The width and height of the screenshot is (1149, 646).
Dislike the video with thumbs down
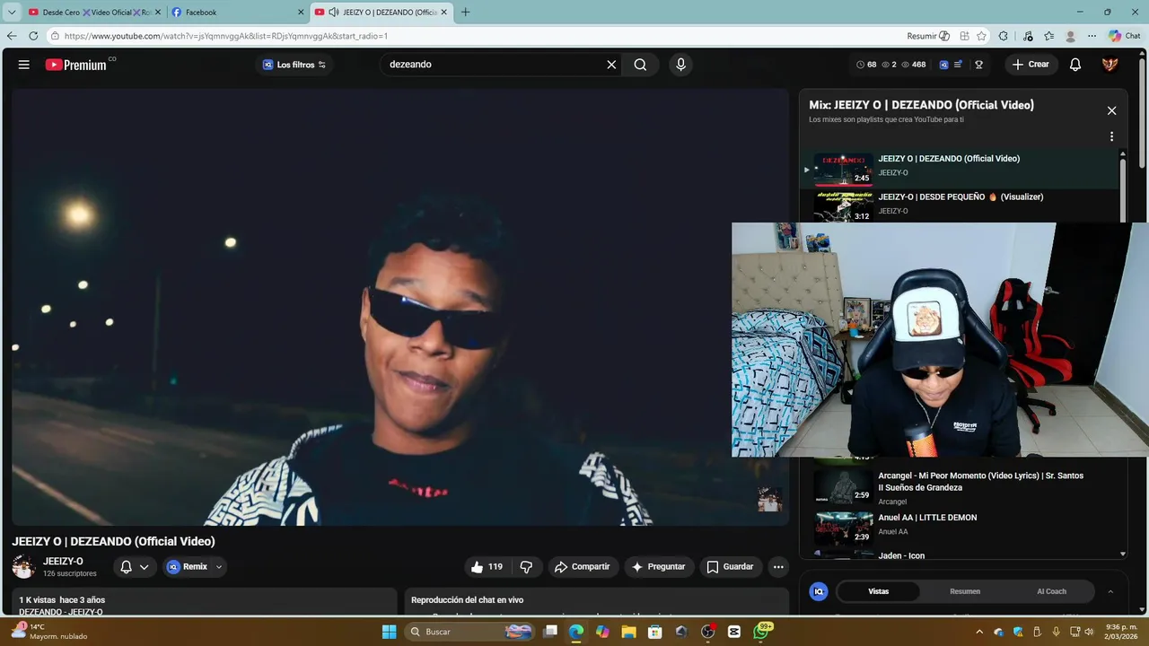point(526,567)
